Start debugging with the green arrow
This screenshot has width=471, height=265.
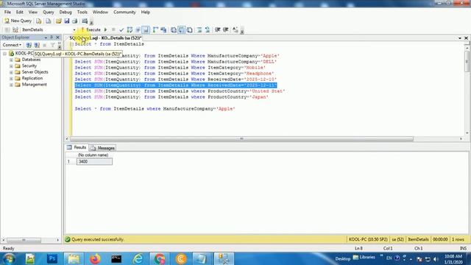click(106, 29)
